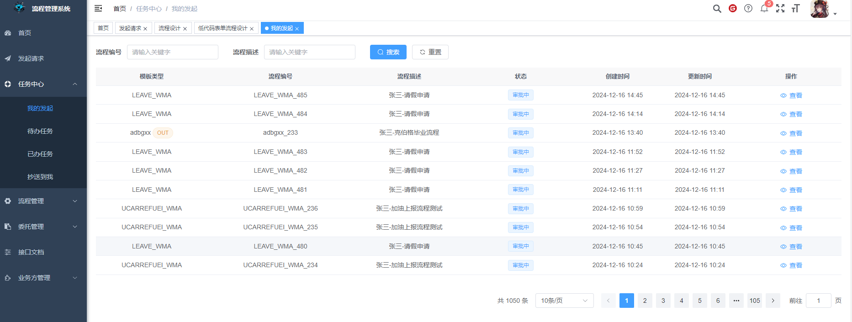The height and width of the screenshot is (322, 852).
Task: Close the 流程设计 tab
Action: pyautogui.click(x=185, y=29)
